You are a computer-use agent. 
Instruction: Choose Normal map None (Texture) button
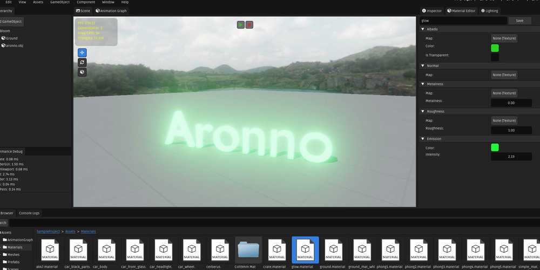[x=504, y=75]
